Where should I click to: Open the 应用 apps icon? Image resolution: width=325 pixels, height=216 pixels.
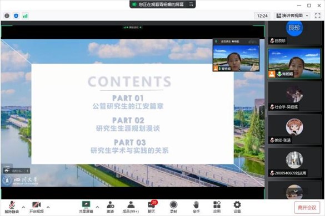[217, 207]
